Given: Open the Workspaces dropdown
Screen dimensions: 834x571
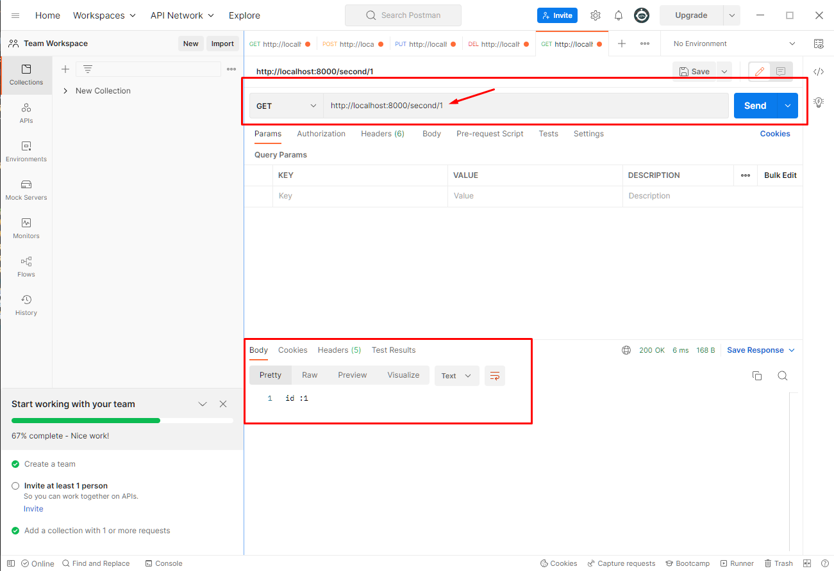Looking at the screenshot, I should tap(104, 15).
